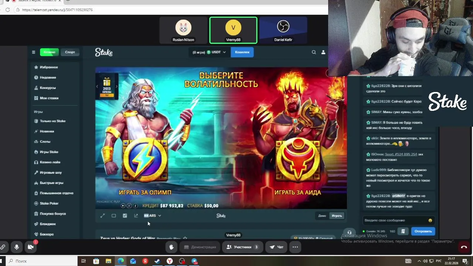Open Недавние in sidebar

pos(48,78)
